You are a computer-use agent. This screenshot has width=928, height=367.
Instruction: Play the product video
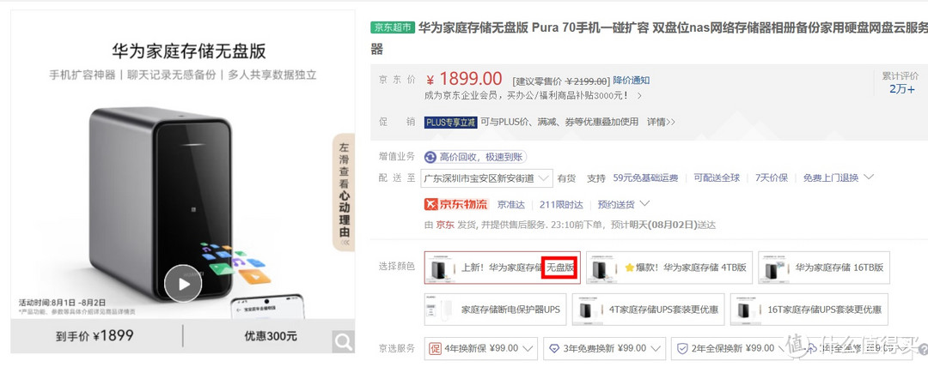[x=183, y=284]
